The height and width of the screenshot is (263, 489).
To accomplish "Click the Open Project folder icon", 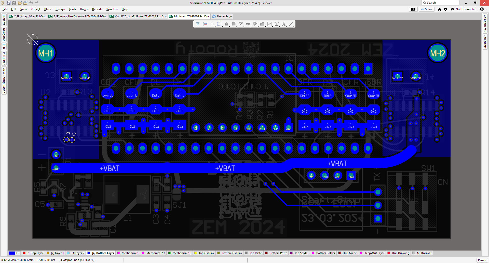I will (x=25, y=3).
